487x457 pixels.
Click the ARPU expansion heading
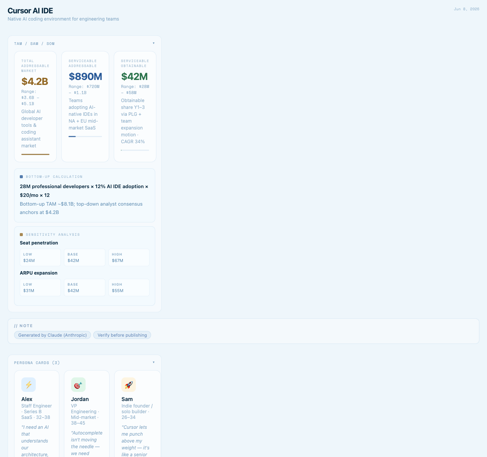coord(38,273)
